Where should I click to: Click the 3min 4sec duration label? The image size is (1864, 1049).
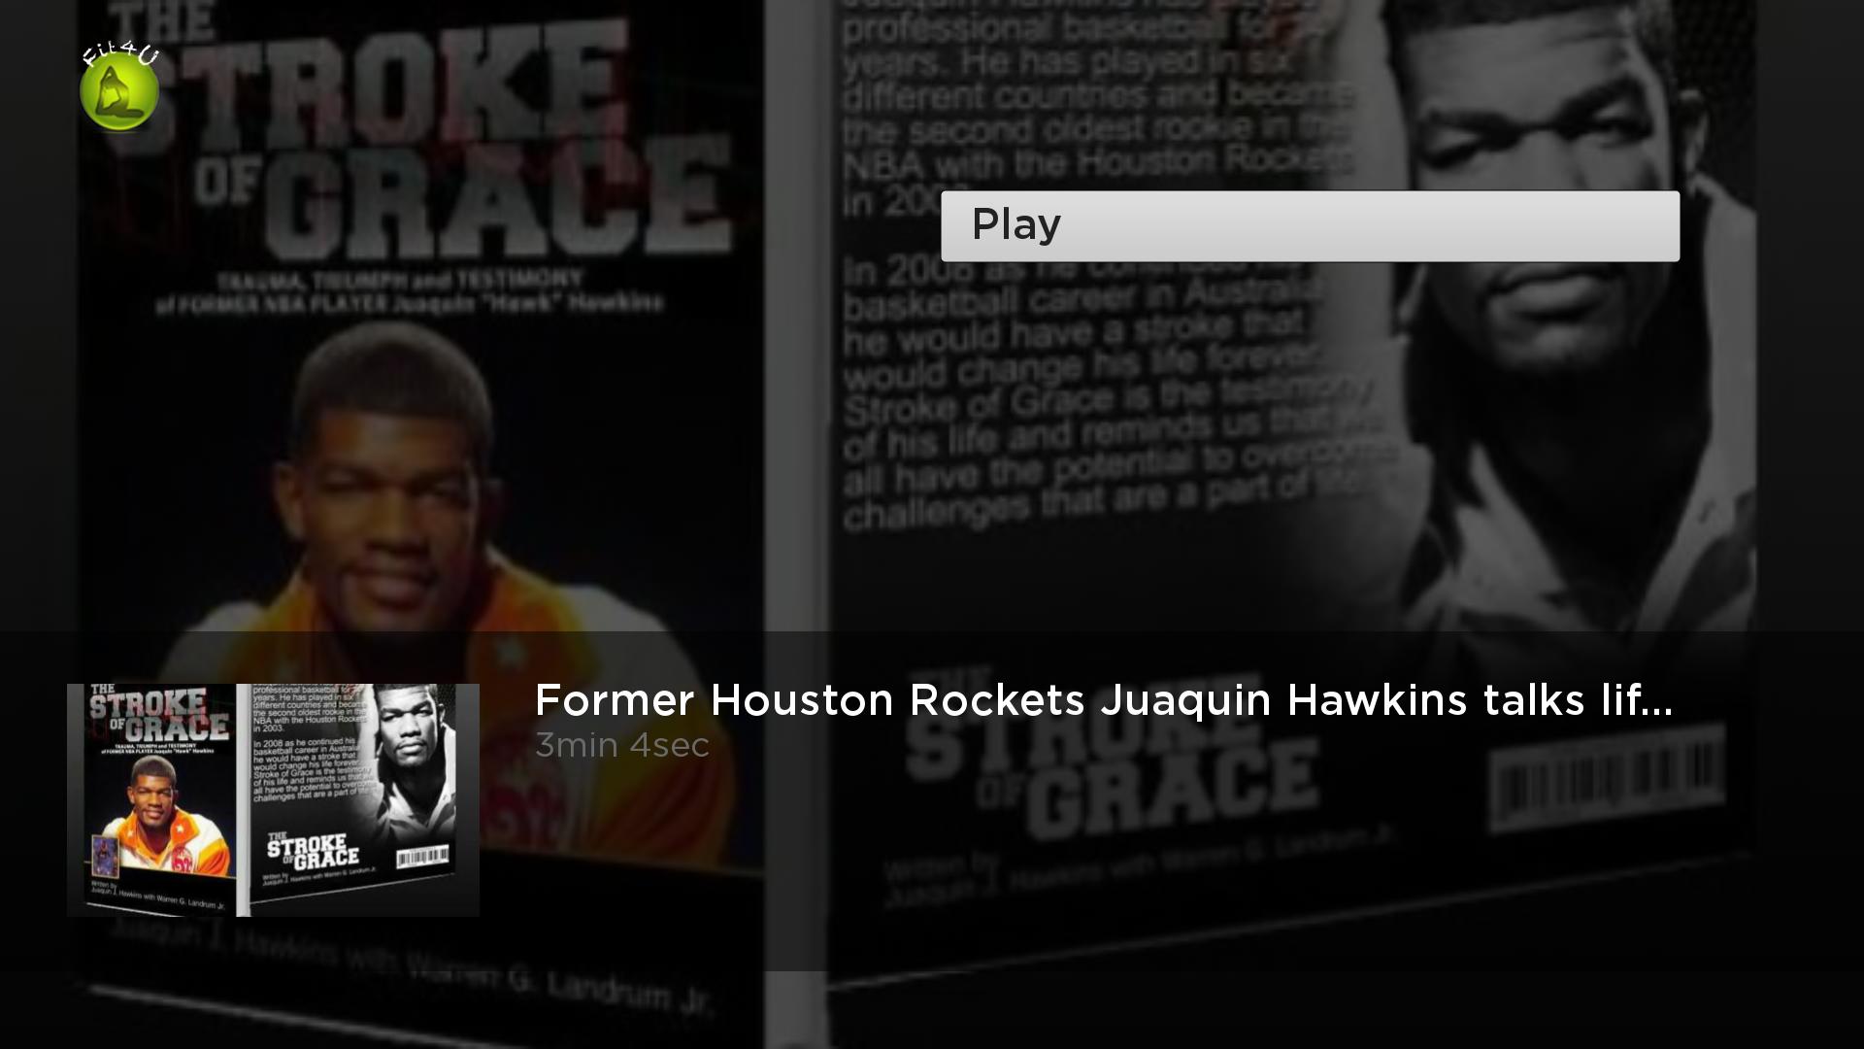tap(622, 745)
